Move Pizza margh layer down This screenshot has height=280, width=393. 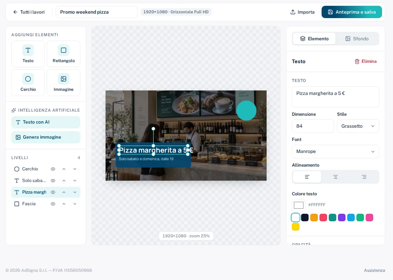(x=75, y=192)
